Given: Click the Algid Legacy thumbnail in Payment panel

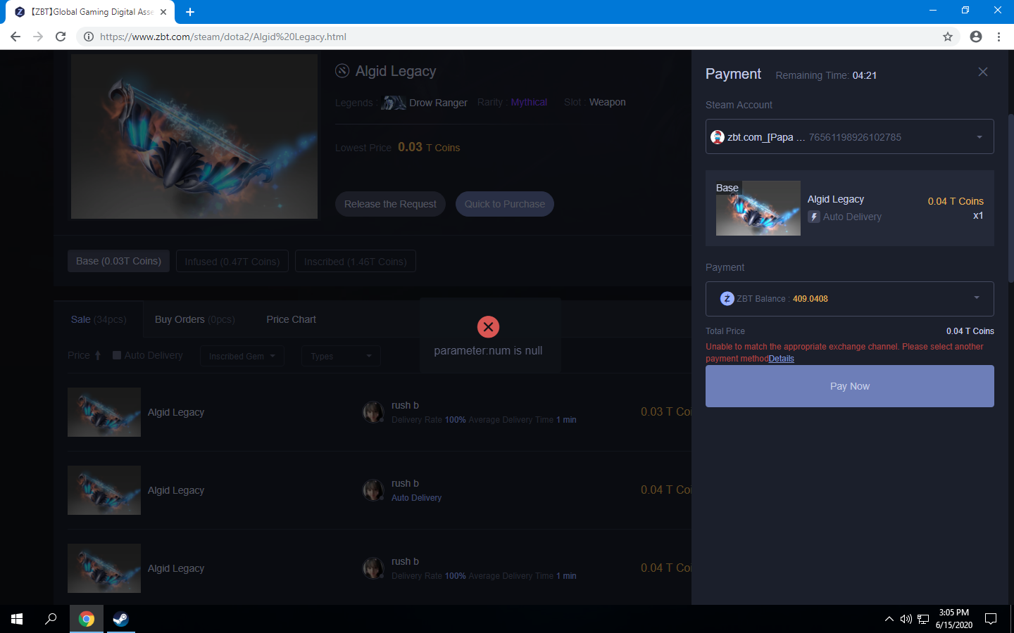Looking at the screenshot, I should [x=758, y=208].
